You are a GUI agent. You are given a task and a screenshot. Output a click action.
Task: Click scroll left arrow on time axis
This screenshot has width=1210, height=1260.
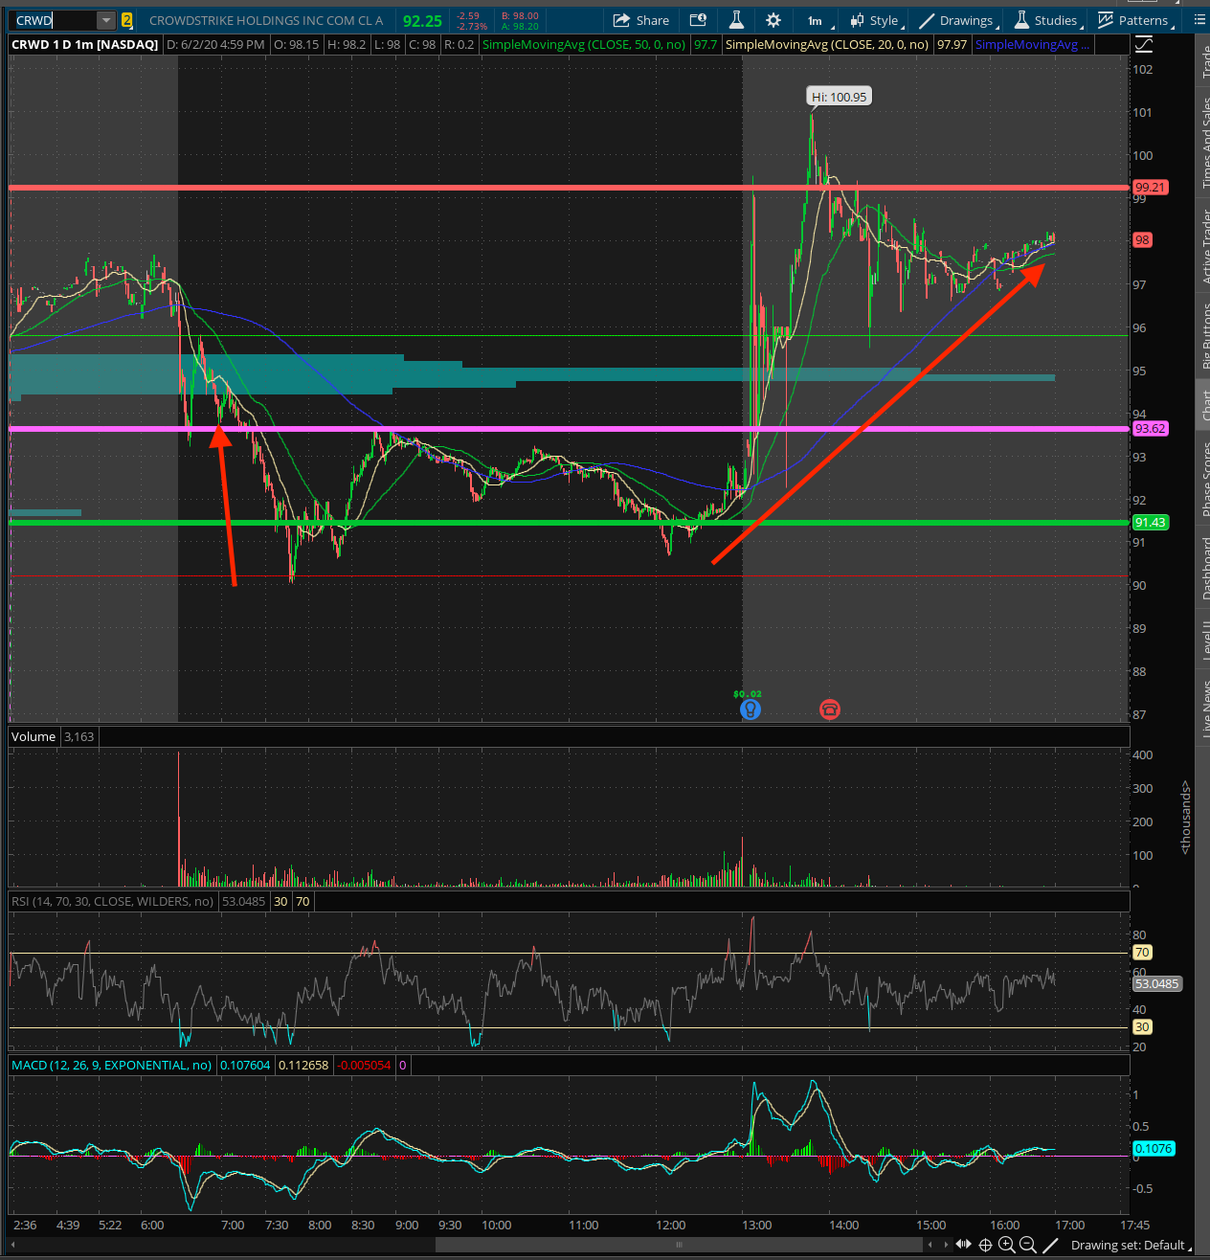930,1245
